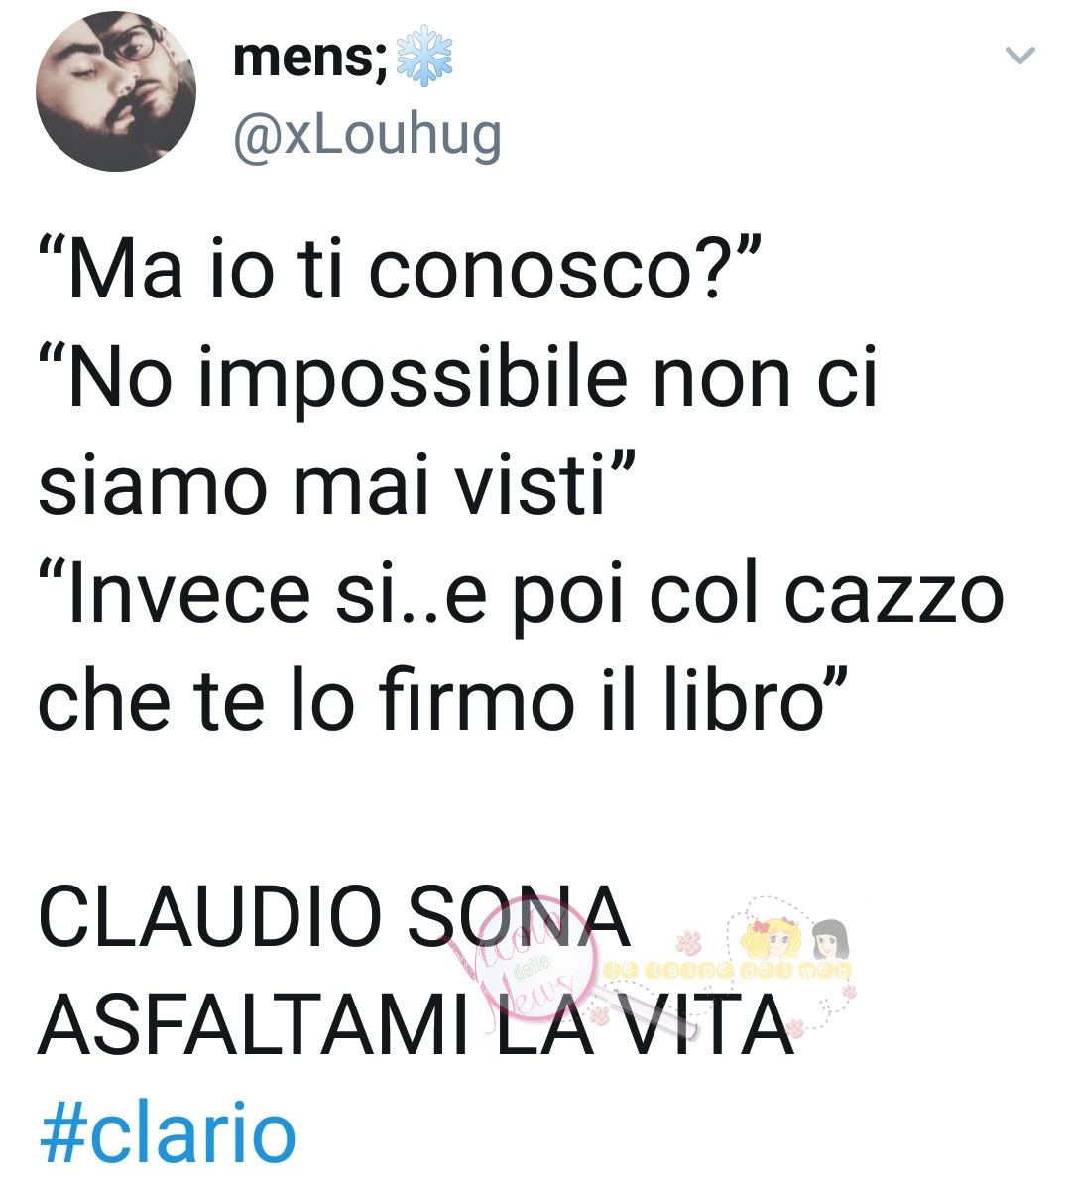
Task: Click the 'le talpe del web' watermark text
Action: tap(728, 970)
